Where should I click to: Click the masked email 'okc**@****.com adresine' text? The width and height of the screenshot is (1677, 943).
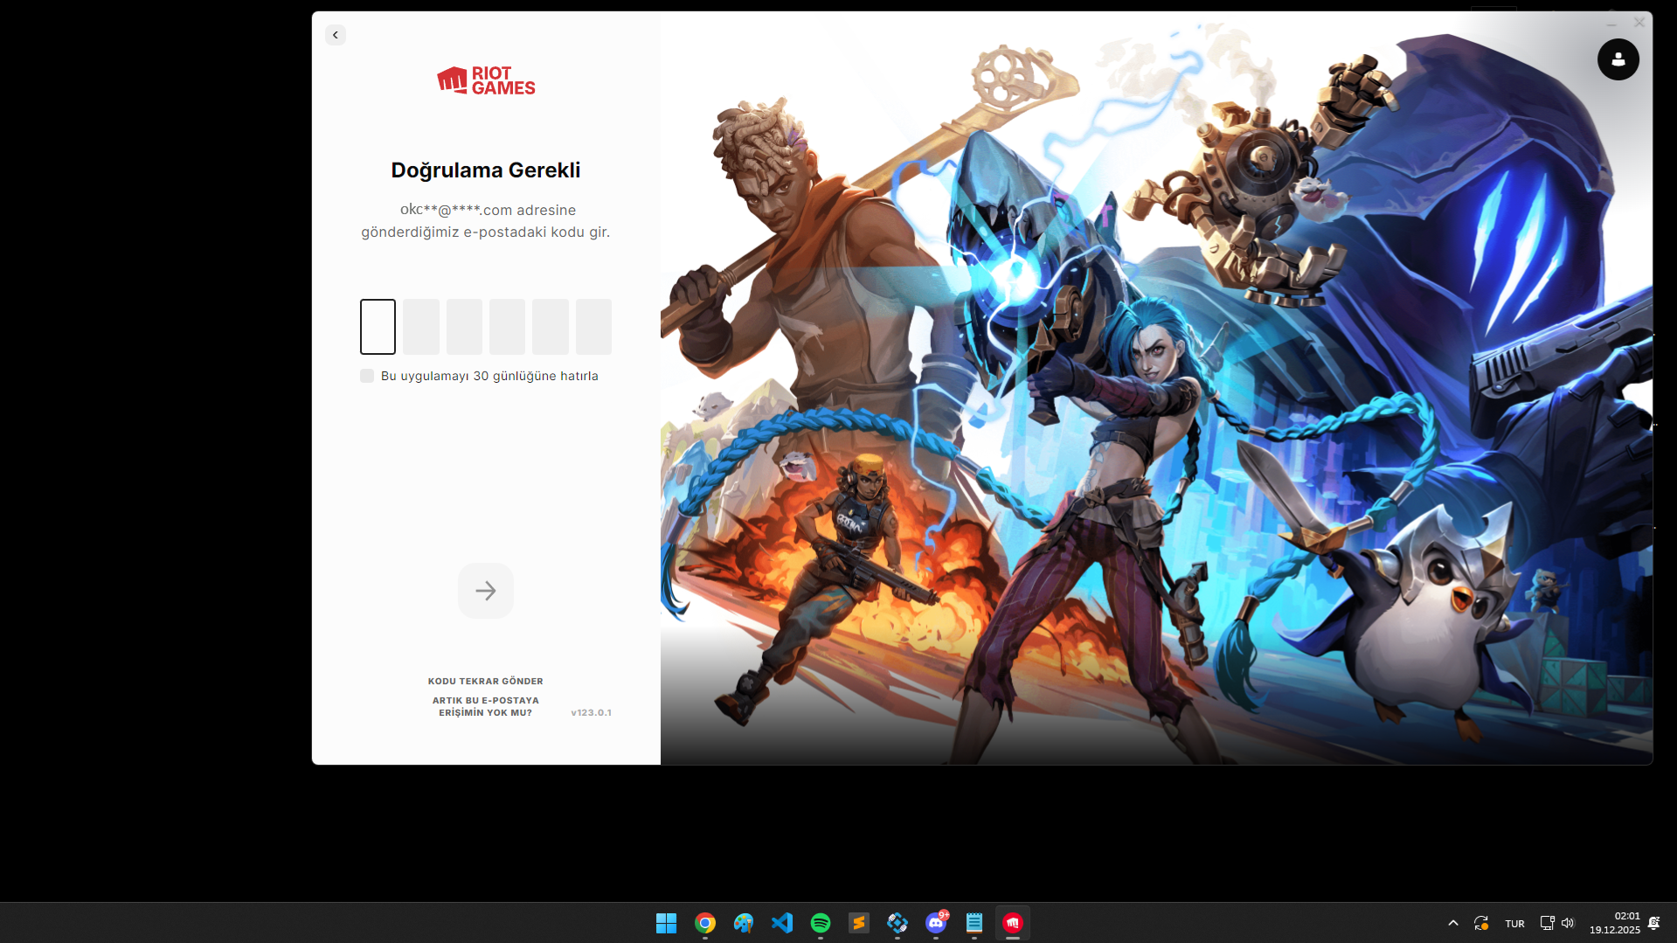pyautogui.click(x=488, y=210)
